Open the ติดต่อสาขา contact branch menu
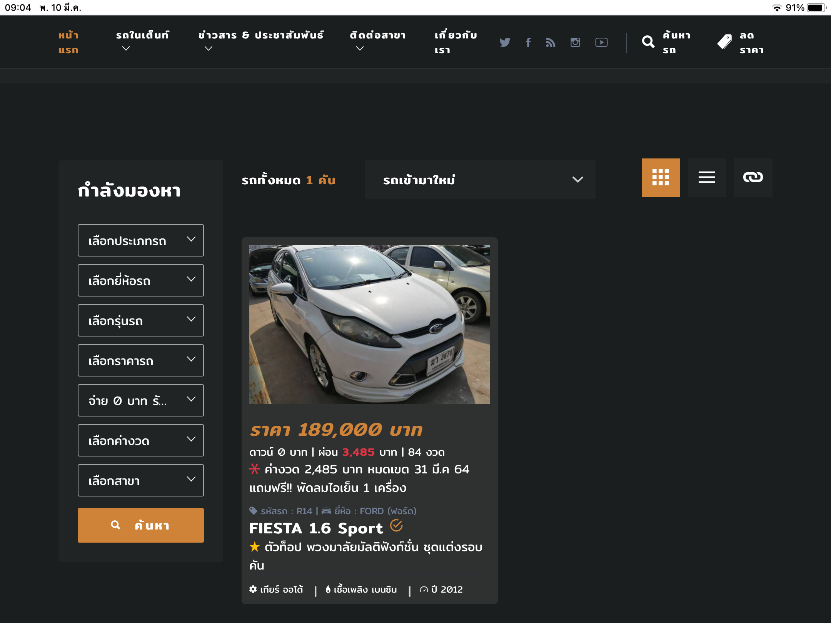 click(377, 35)
